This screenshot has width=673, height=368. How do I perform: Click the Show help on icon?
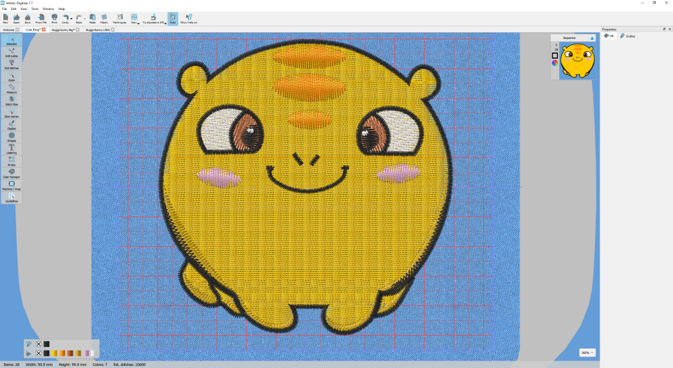click(189, 19)
